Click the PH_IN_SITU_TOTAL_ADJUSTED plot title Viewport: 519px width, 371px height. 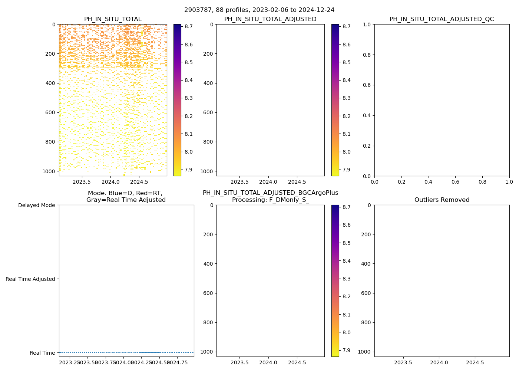pyautogui.click(x=270, y=19)
